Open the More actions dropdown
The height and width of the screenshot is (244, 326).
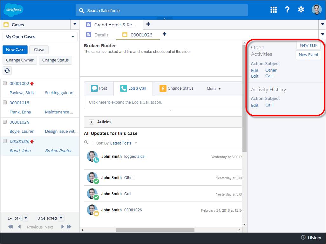click(x=214, y=89)
